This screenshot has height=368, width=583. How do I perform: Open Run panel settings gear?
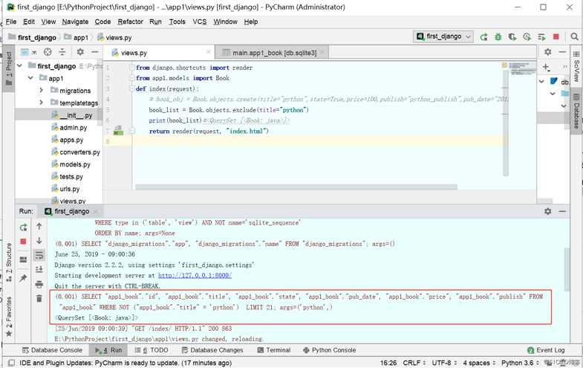(547, 211)
